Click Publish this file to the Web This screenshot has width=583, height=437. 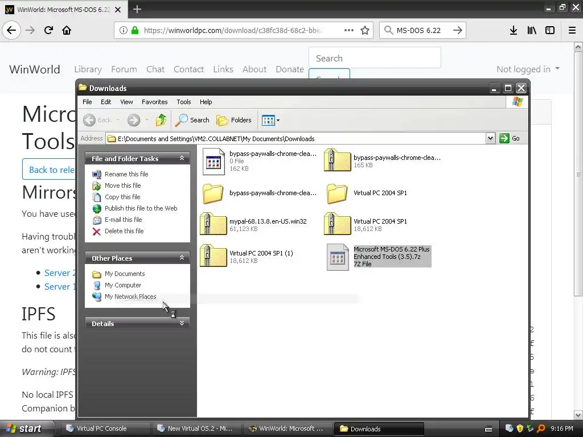[x=141, y=208]
